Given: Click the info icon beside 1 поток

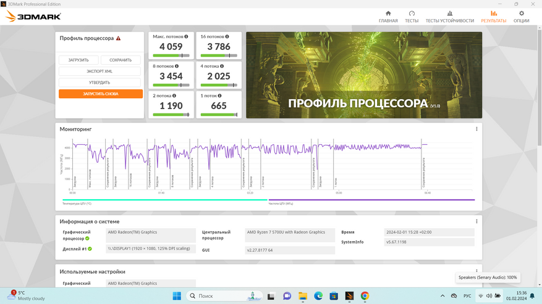Looking at the screenshot, I should (220, 96).
